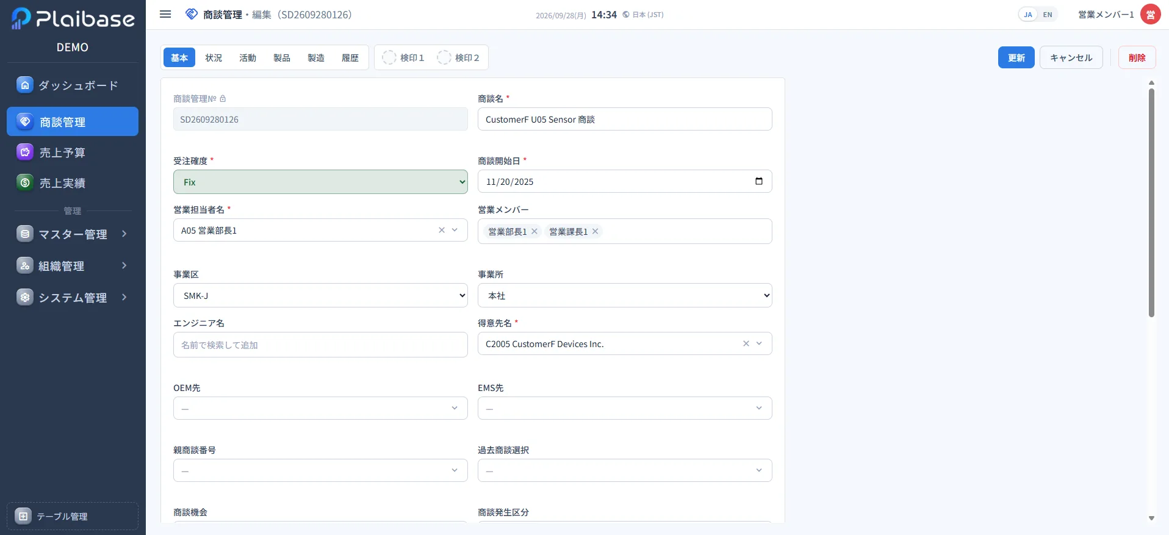This screenshot has height=535, width=1169.
Task: Open the 過去商談選択 dropdown
Action: tap(625, 470)
